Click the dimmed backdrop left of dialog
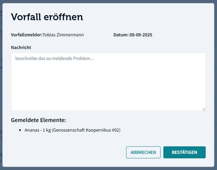 pos(1,86)
